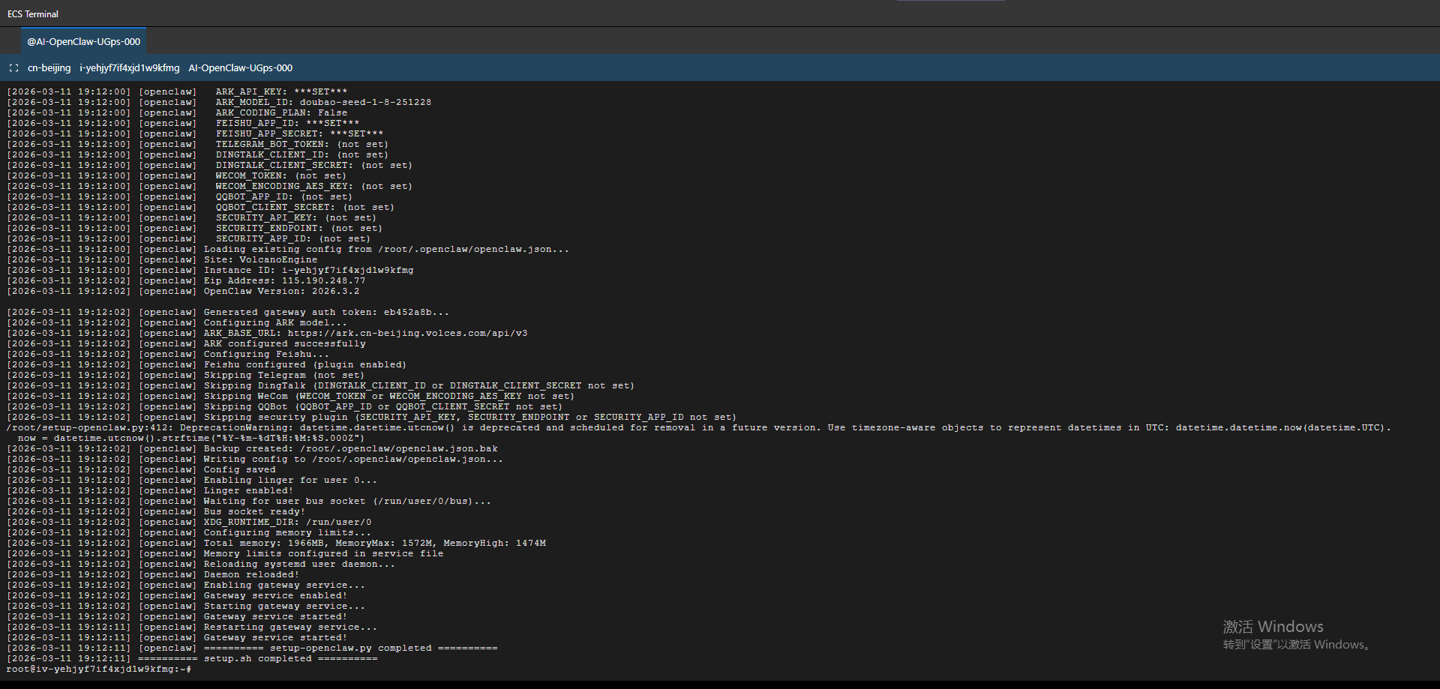Click the DeprecationWarning line for setup-openclaw.py
The image size is (1440, 689).
point(699,428)
